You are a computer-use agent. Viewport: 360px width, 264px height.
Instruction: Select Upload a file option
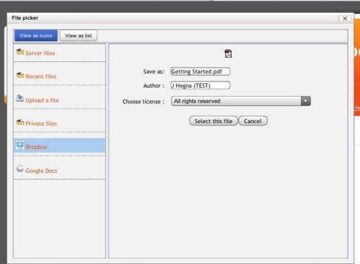(42, 100)
